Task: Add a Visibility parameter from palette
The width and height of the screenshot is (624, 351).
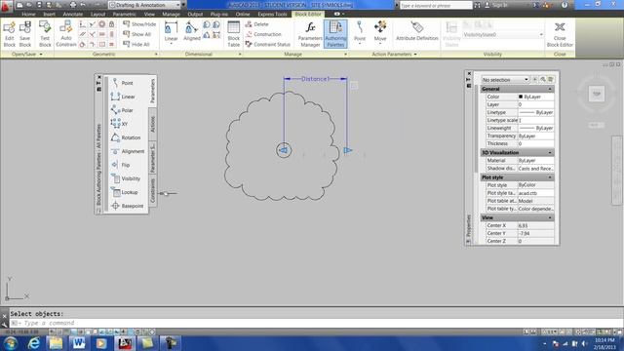Action: coord(126,178)
